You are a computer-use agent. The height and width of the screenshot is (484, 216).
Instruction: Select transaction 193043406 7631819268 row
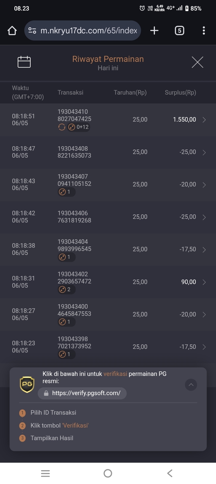[108, 217]
